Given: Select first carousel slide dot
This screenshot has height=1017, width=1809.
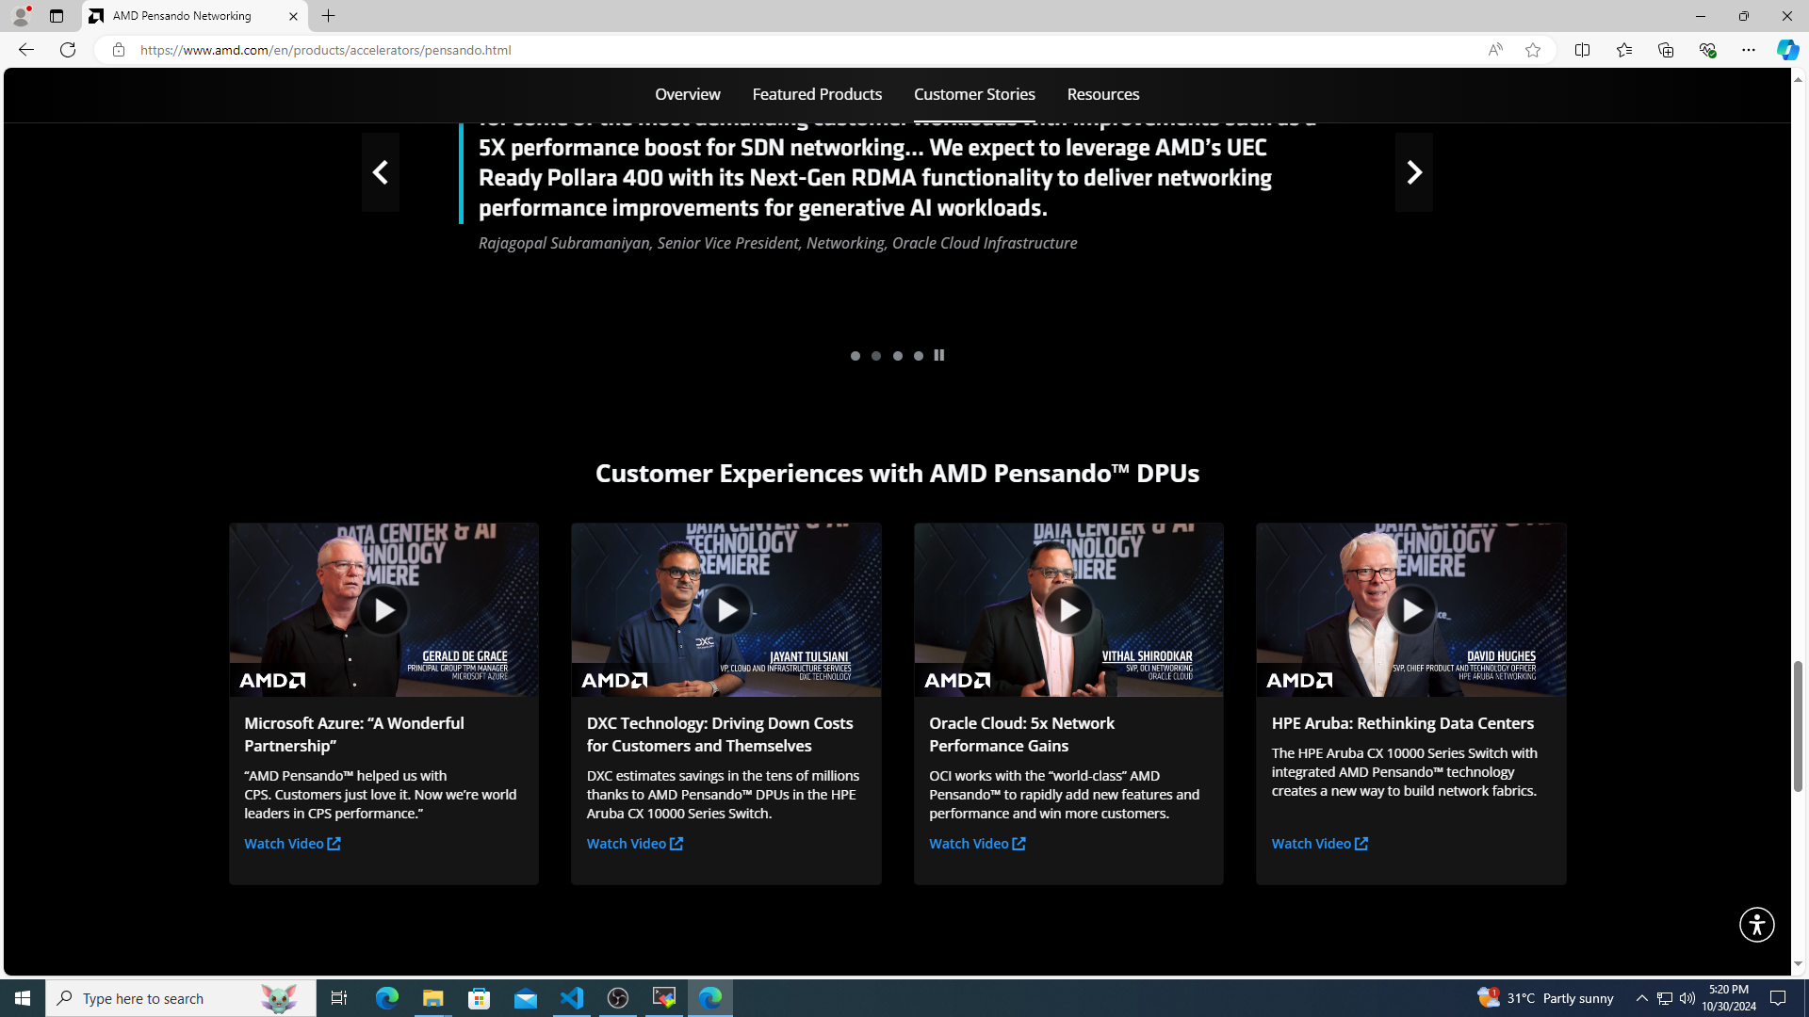Looking at the screenshot, I should (x=855, y=356).
